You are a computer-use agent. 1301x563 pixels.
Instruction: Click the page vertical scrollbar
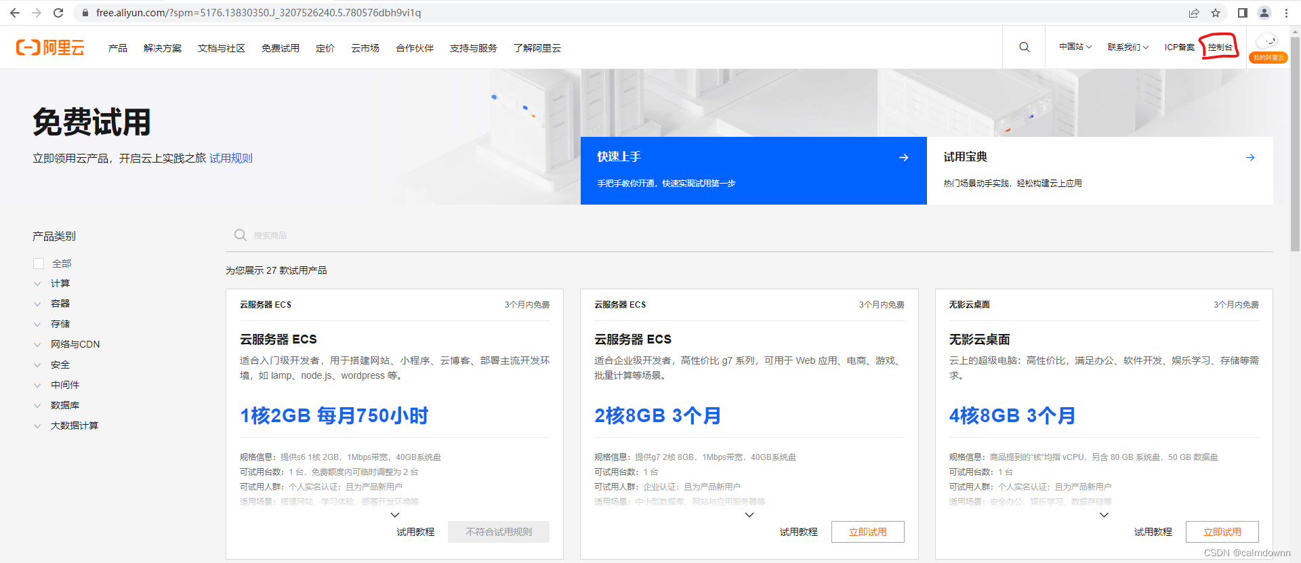tap(1295, 146)
